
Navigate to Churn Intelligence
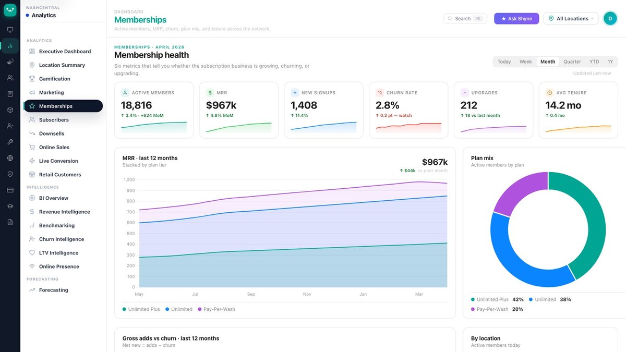[63, 239]
